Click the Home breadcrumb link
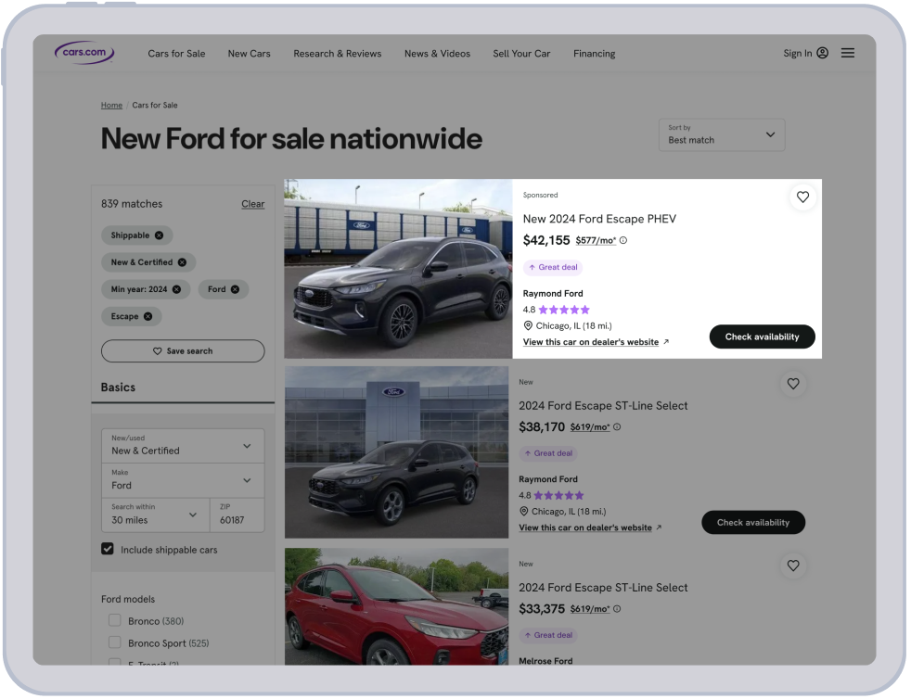 [112, 106]
